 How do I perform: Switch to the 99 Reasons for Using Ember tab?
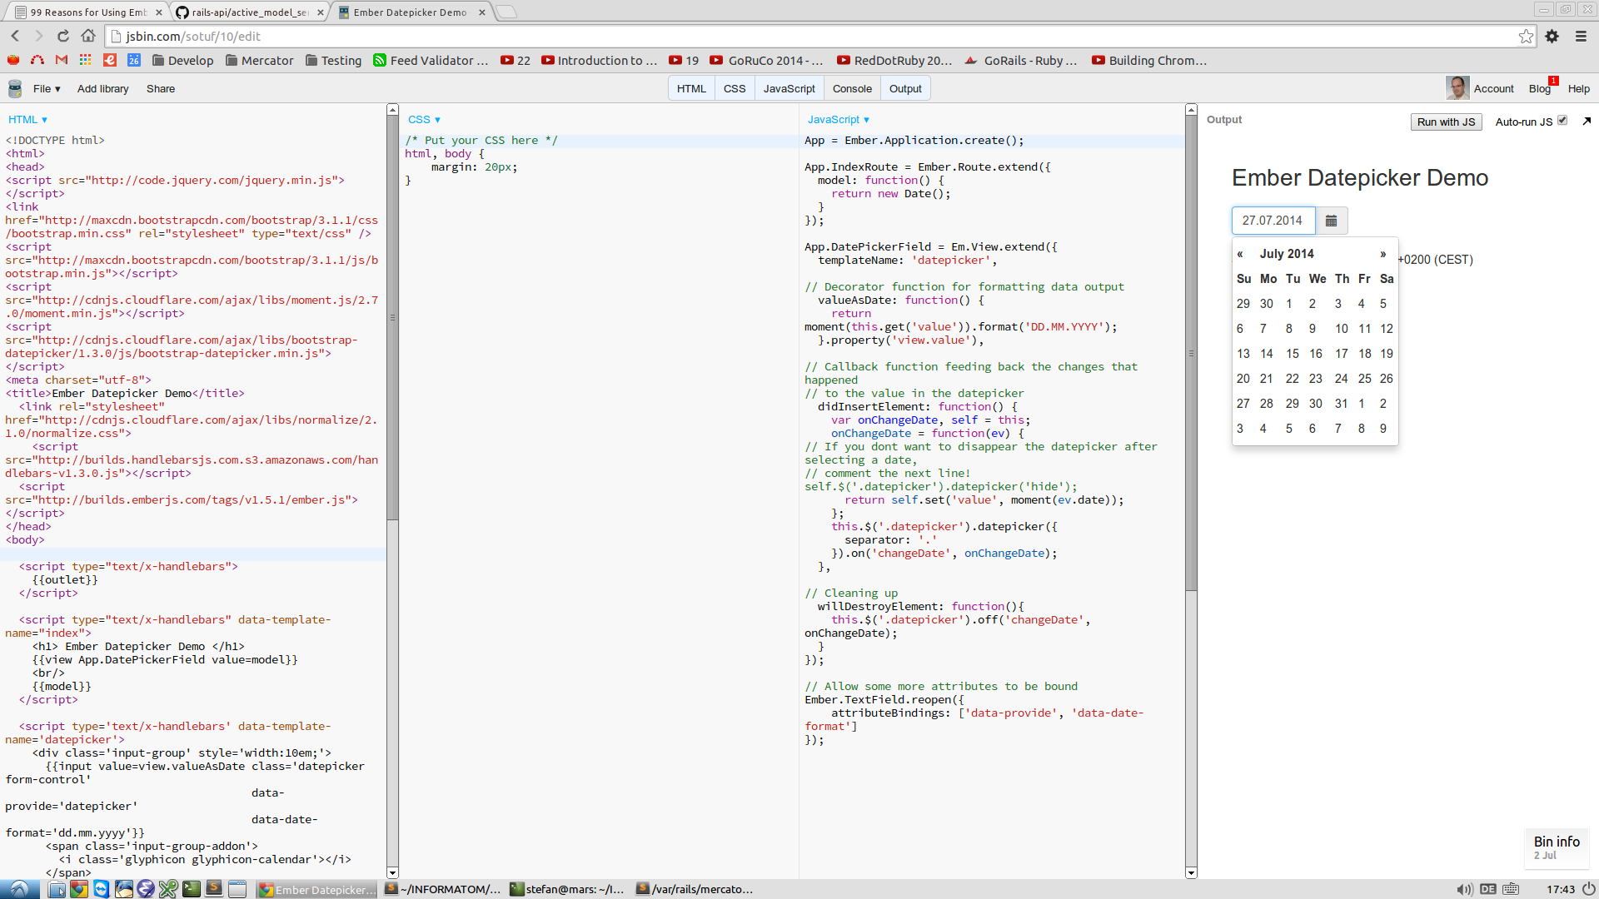tap(87, 12)
